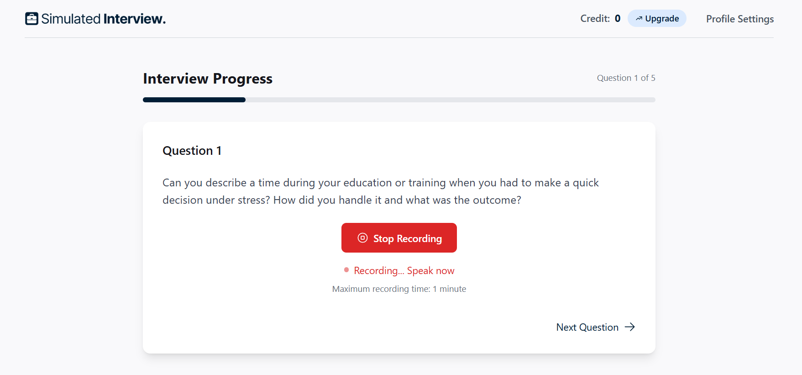The height and width of the screenshot is (375, 802).
Task: Click the interview question text
Action: [x=381, y=191]
